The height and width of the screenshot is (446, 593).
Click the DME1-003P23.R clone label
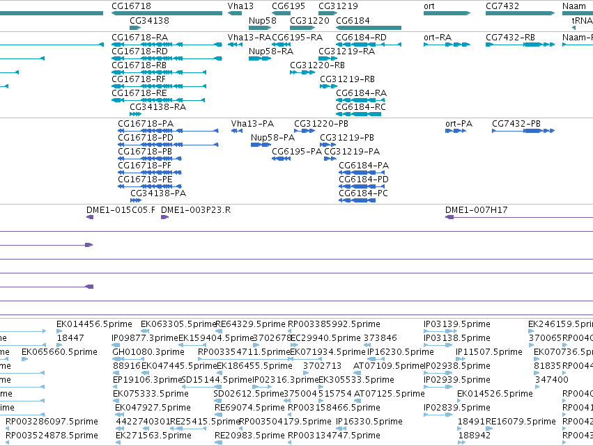(x=196, y=210)
